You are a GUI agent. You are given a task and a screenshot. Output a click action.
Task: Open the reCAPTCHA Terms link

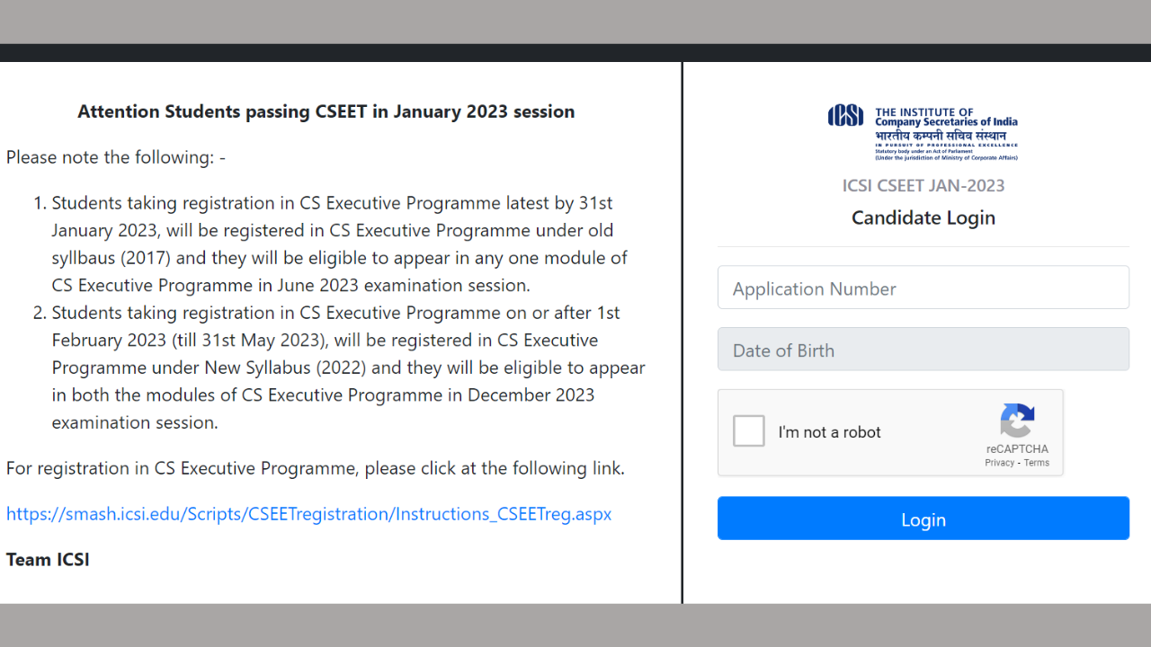click(1037, 463)
